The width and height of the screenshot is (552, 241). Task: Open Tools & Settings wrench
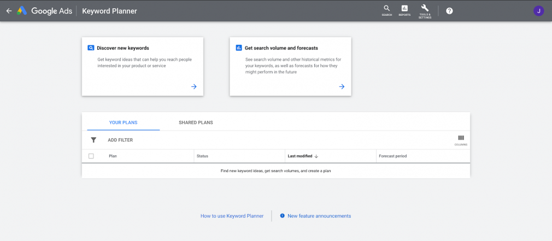tap(425, 11)
